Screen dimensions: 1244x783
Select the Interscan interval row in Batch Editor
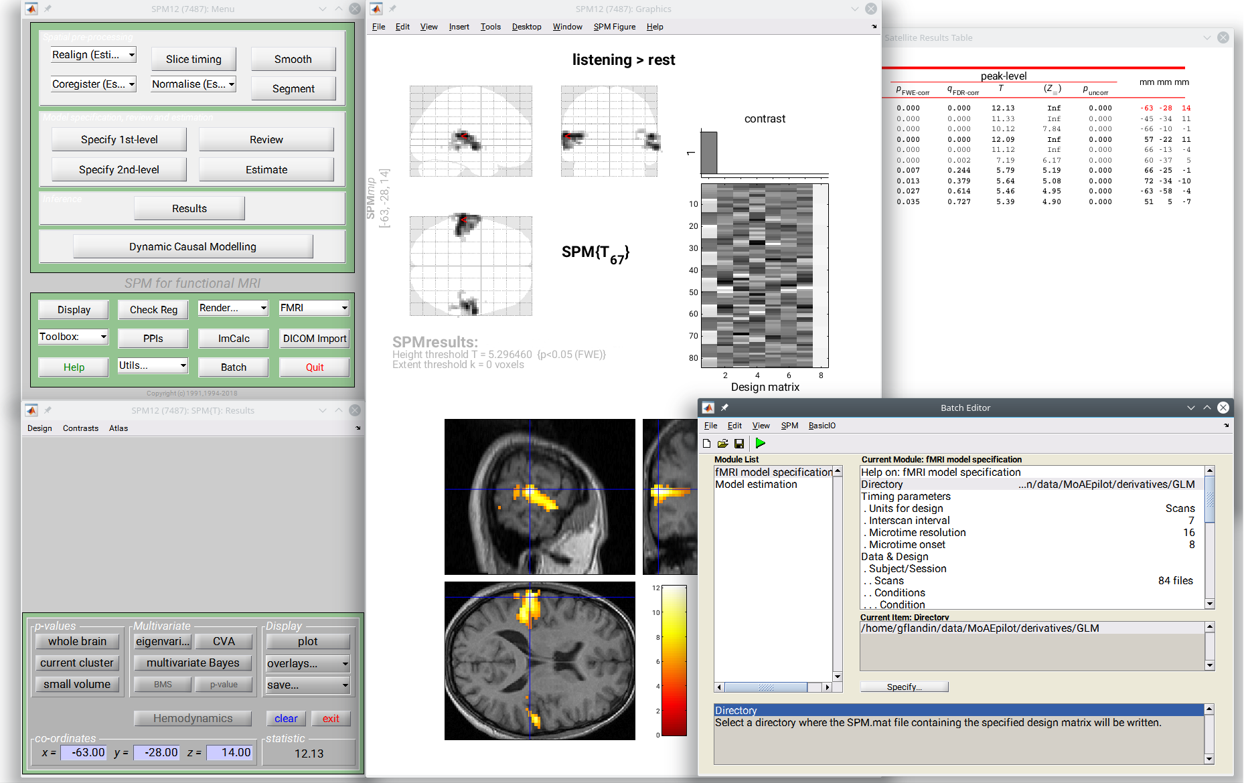(x=1032, y=520)
